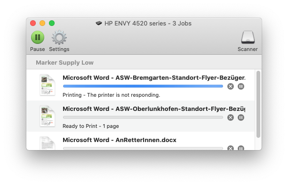This screenshot has height=185, width=288.
Task: Delete the ASW-Oberlunkhofen print job
Action: [231, 118]
